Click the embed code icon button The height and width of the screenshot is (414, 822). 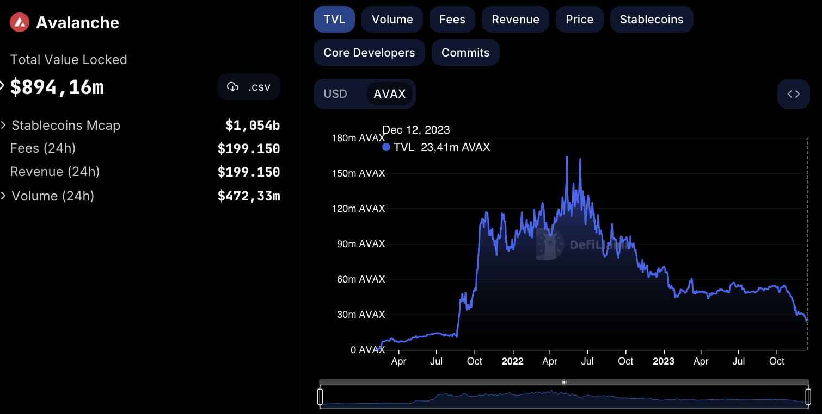tap(794, 94)
